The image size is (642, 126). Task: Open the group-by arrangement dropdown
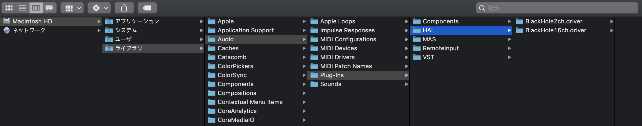pyautogui.click(x=72, y=8)
